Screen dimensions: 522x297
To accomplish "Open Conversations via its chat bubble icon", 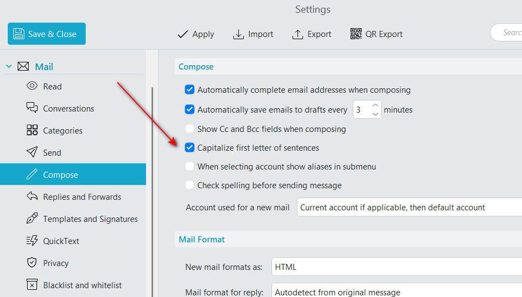I will (32, 108).
